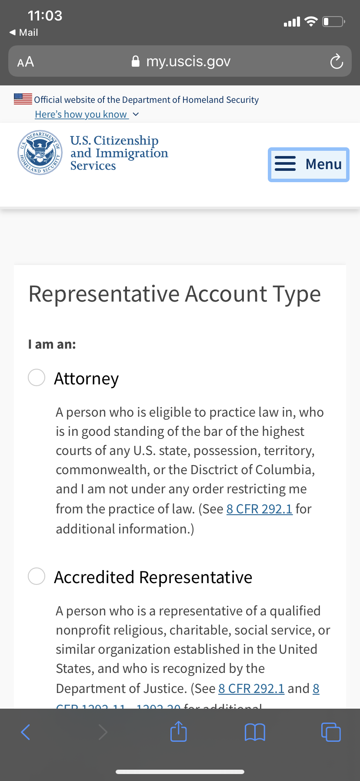Select the Accredited Representative radio button
Image resolution: width=360 pixels, height=781 pixels.
coord(37,576)
